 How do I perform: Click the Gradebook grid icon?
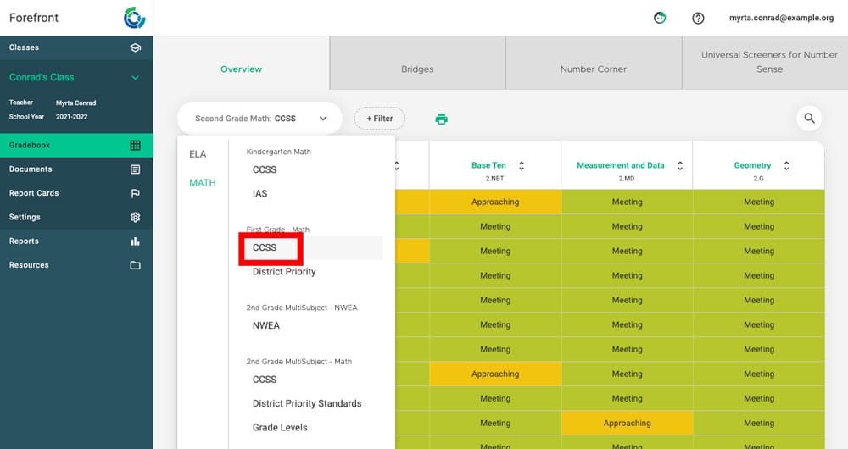point(135,146)
